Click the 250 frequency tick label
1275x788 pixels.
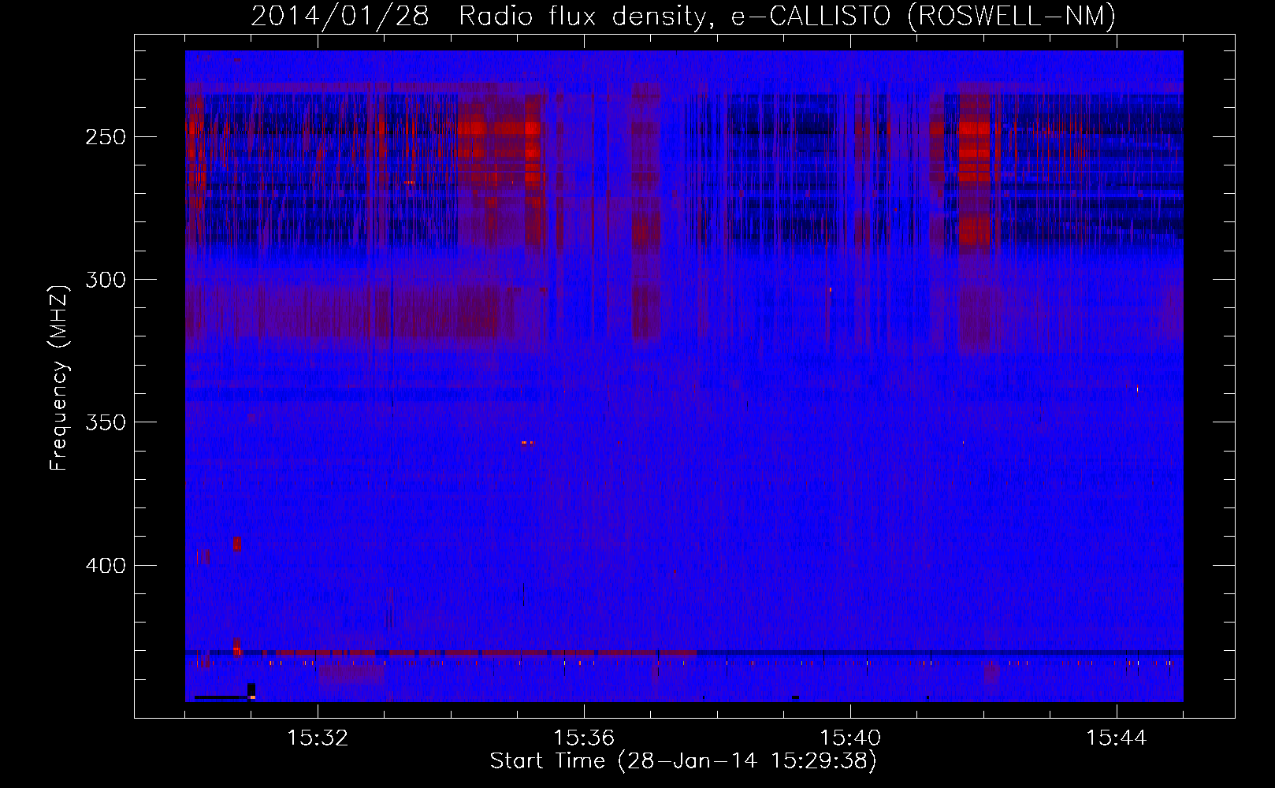[x=106, y=137]
